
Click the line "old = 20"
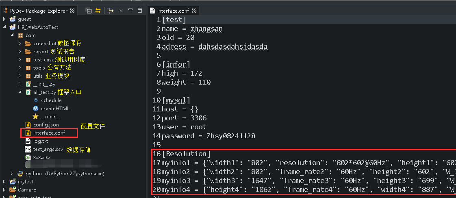[x=178, y=38]
